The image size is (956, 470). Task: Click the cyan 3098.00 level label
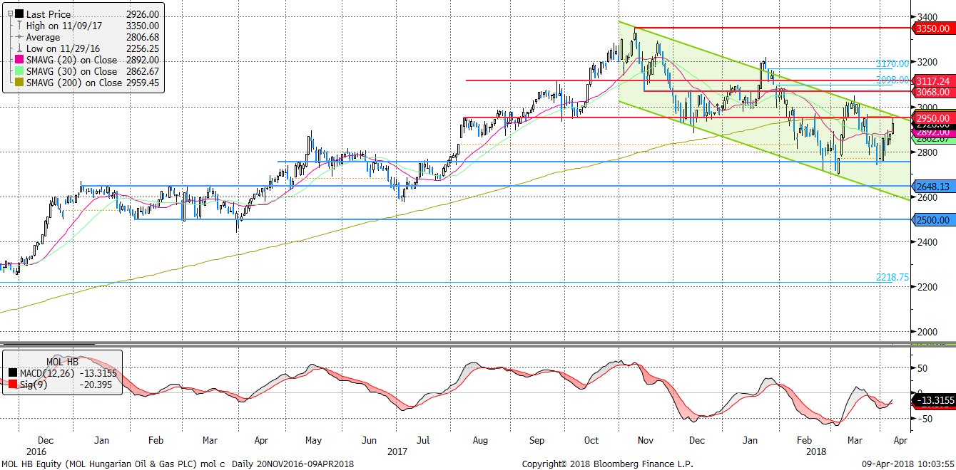tap(893, 80)
